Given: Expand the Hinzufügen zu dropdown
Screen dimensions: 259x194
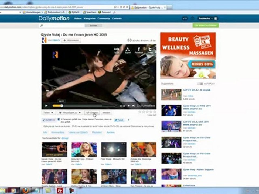Looking at the screenshot, I should tap(70, 113).
